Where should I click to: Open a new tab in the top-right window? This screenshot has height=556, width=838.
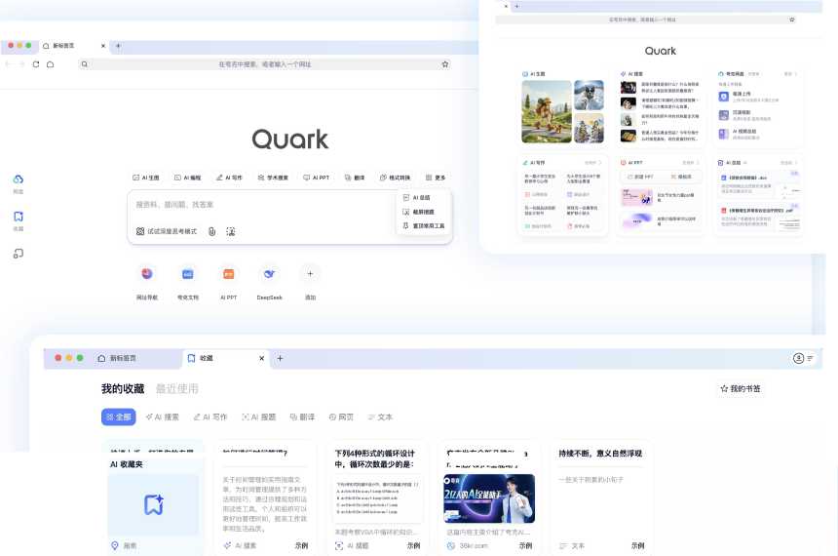point(516,7)
